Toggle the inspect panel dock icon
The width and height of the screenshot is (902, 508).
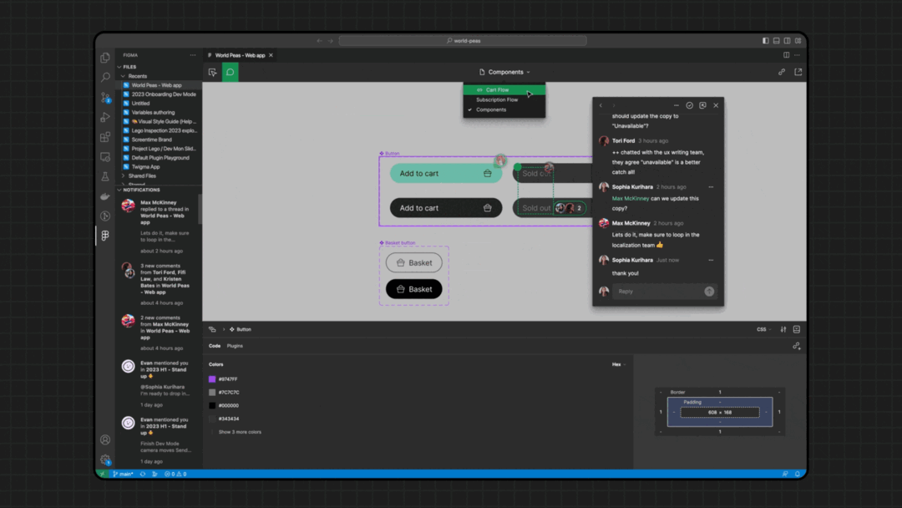[797, 329]
